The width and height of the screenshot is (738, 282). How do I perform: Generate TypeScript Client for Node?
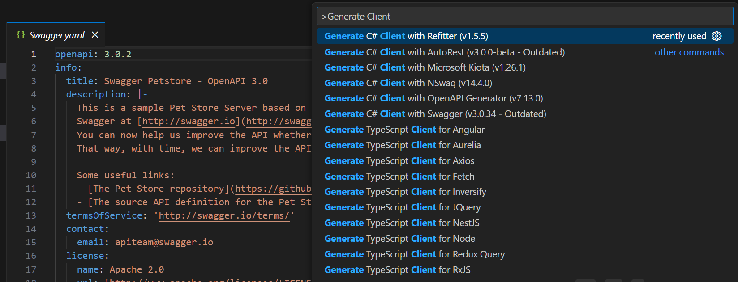coord(525,239)
